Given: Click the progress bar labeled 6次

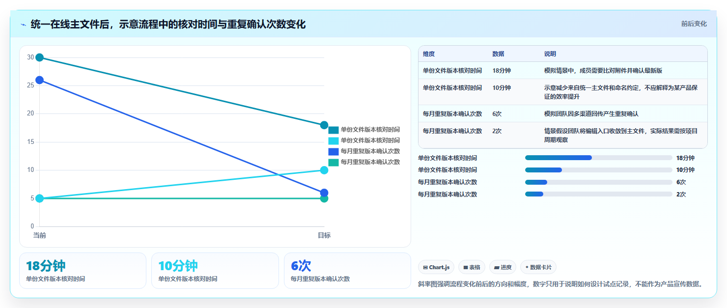Looking at the screenshot, I should tap(598, 182).
